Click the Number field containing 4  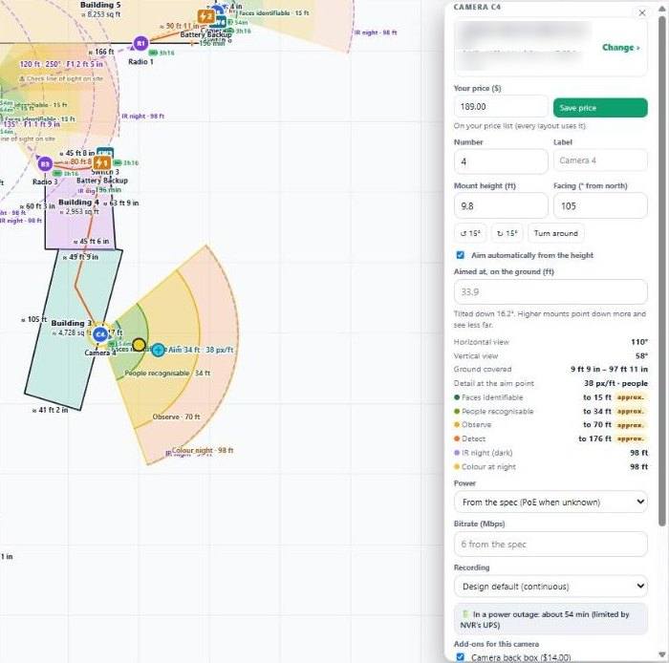point(501,161)
